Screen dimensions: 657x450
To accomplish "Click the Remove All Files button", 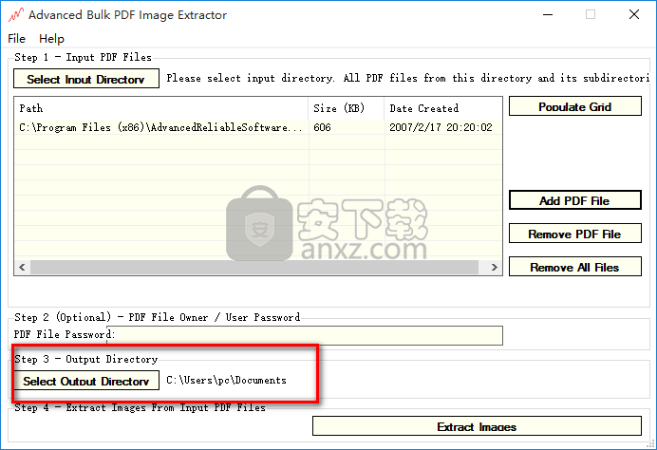I will (x=575, y=267).
